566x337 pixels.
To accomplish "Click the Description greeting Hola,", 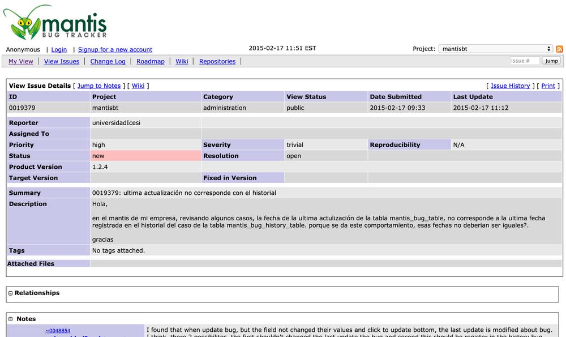I will pos(100,204).
